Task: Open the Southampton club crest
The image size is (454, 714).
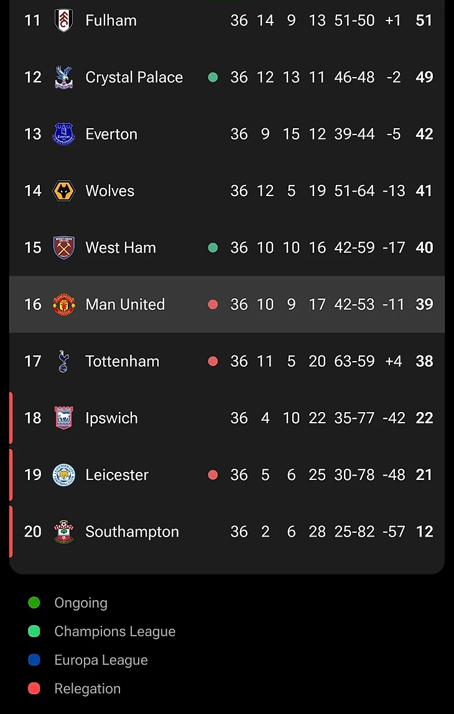Action: tap(63, 532)
